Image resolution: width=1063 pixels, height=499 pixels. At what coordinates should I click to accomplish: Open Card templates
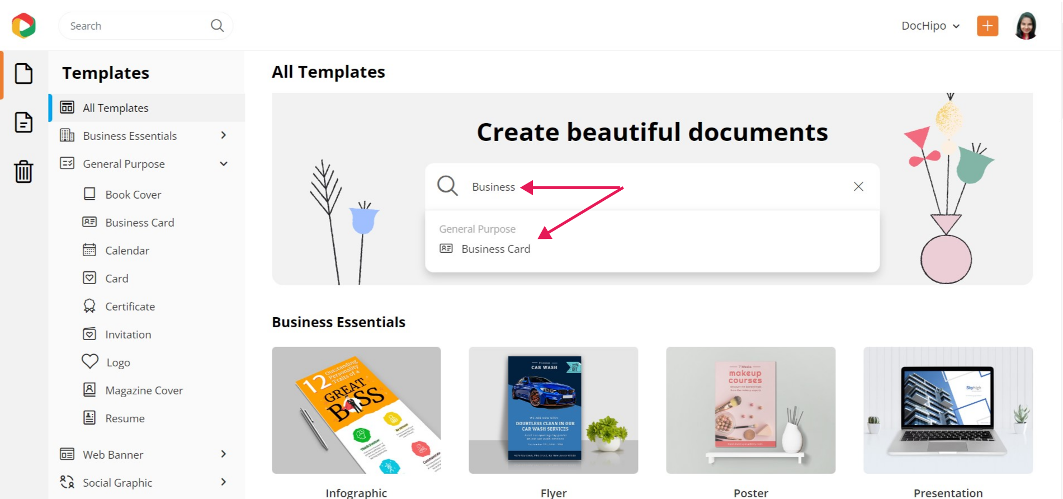[117, 279]
